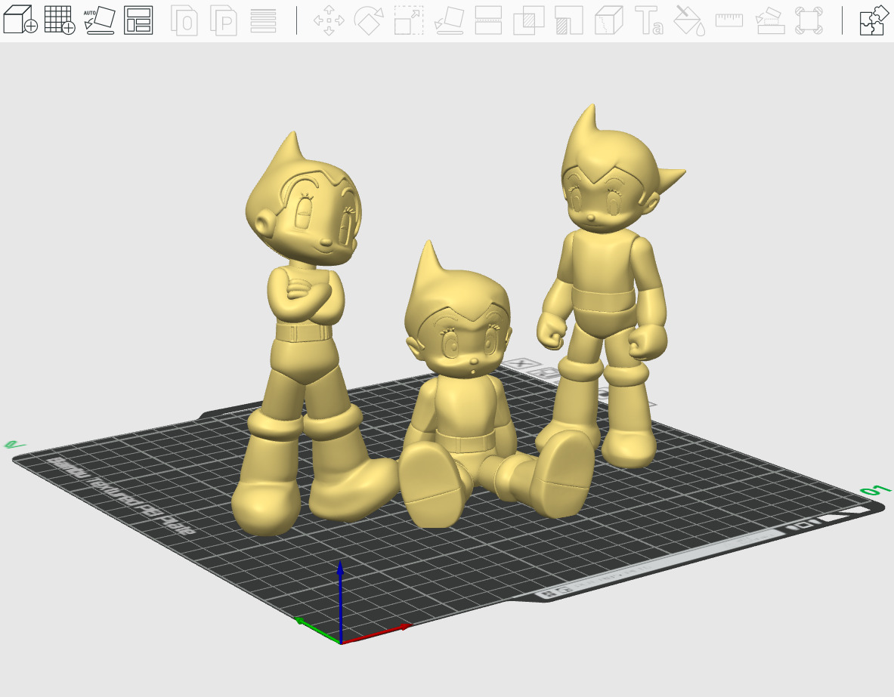Click the Split to parts icon

[x=224, y=20]
